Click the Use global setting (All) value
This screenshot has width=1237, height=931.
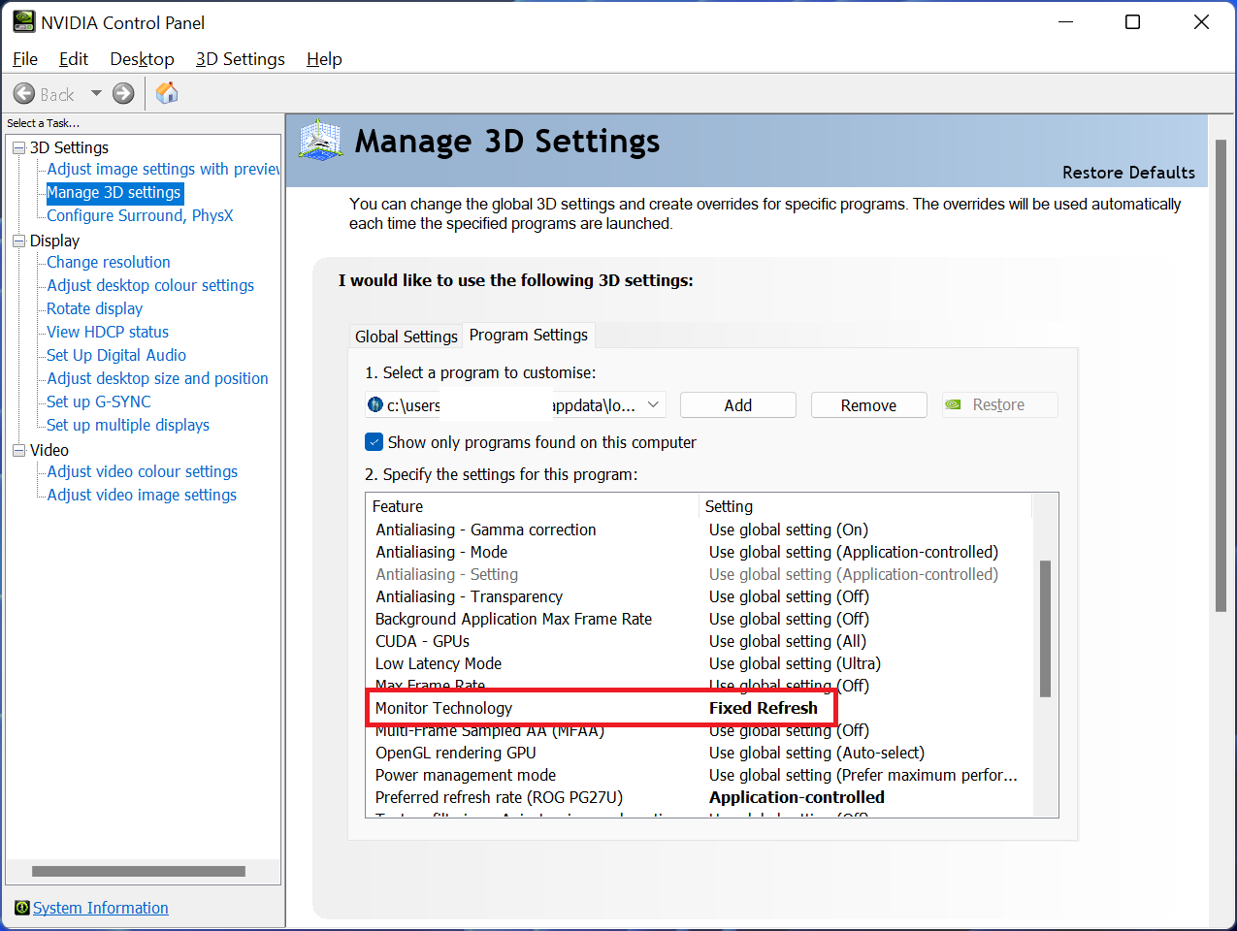point(788,641)
